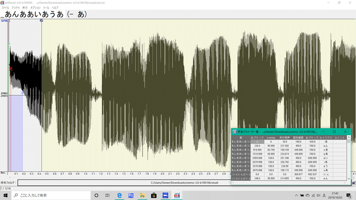Select the fixed range cell 369.077

(x=298, y=174)
